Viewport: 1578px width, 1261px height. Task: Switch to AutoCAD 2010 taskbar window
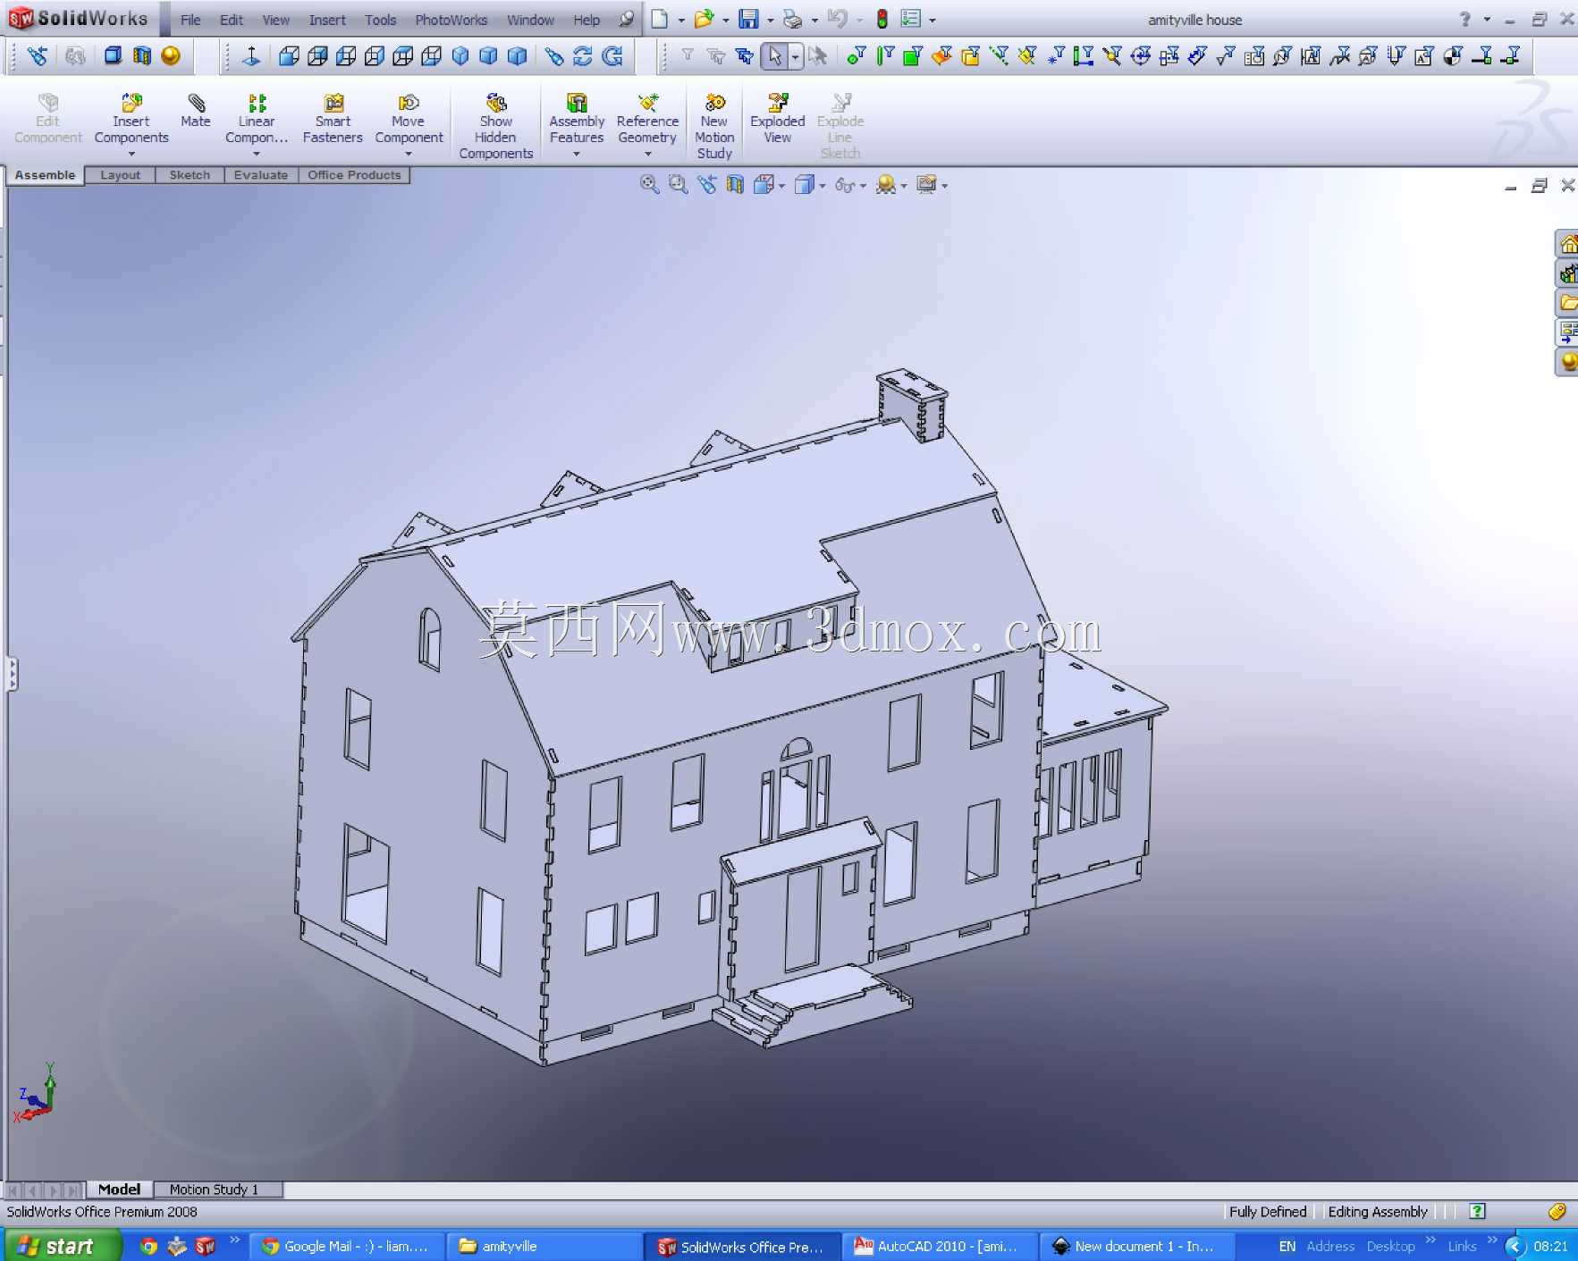coord(939,1246)
